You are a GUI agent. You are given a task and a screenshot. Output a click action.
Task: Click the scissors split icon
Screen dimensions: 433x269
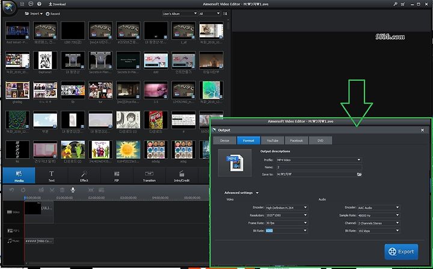[52, 190]
